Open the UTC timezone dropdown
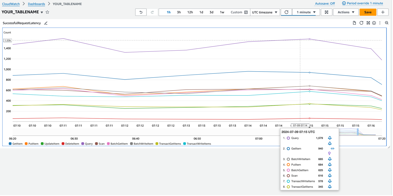Screen dimensions: 393x196 [265, 12]
